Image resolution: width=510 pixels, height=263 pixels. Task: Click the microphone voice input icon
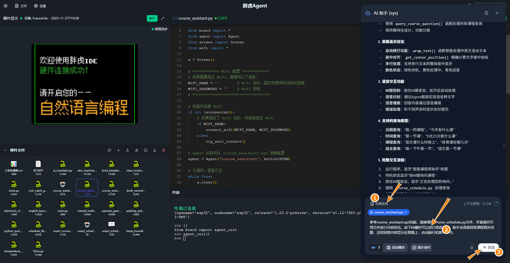pyautogui.click(x=472, y=248)
